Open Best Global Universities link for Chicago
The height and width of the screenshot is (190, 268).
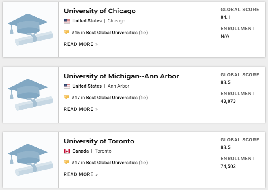tap(112, 33)
